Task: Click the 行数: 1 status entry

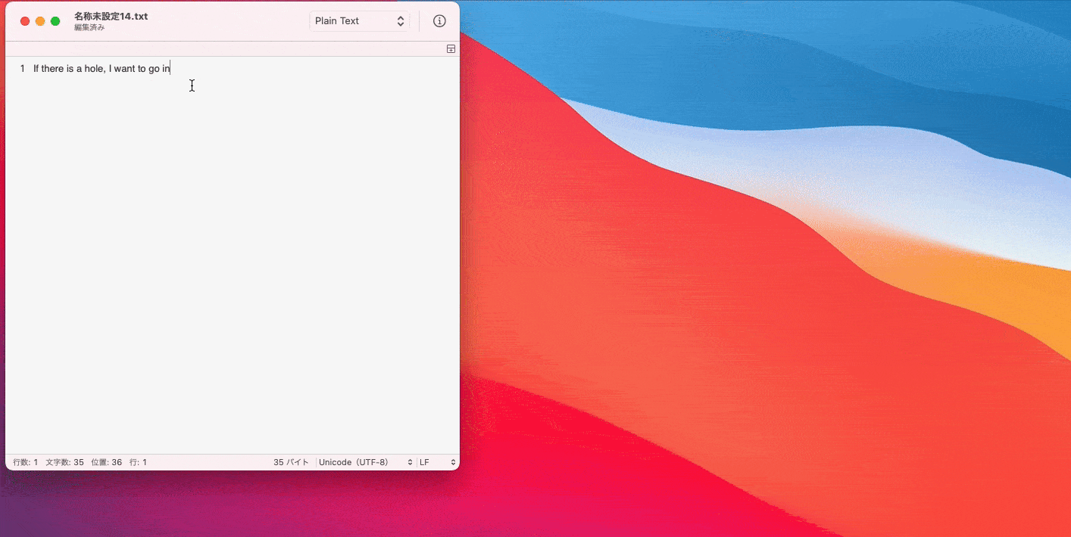Action: 25,462
